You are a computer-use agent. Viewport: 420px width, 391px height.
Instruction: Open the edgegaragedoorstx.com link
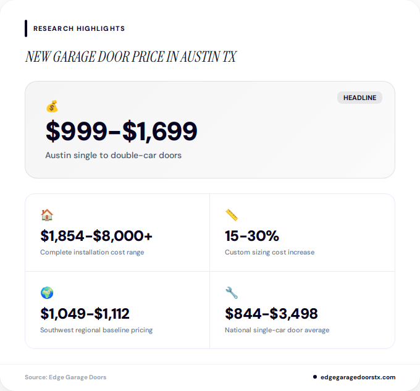pos(358,377)
